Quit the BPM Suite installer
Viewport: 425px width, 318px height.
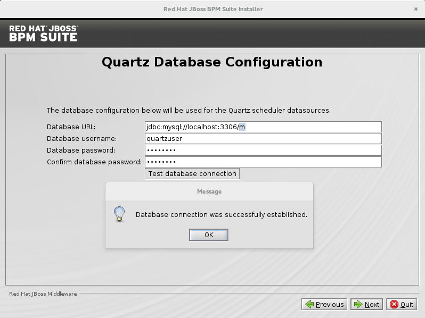coord(402,305)
